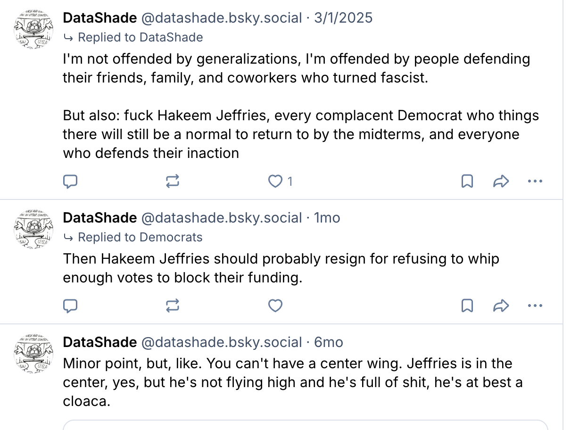Open more options on the second post
This screenshot has height=430, width=579.
pyautogui.click(x=535, y=306)
